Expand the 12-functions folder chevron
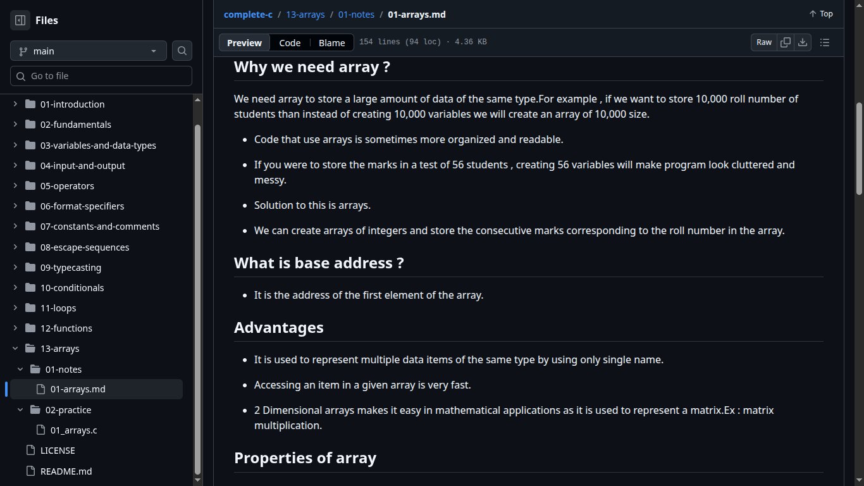This screenshot has height=486, width=864. point(15,328)
